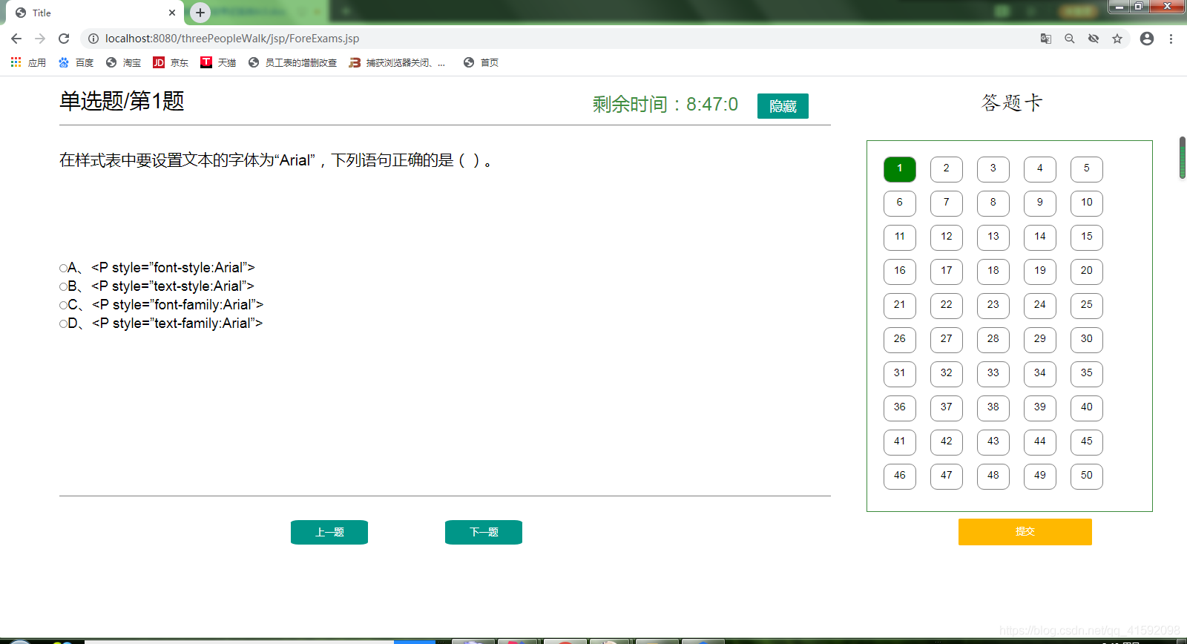The width and height of the screenshot is (1187, 644).
Task: Click the crossed-eye icon in the address bar
Action: 1094,39
